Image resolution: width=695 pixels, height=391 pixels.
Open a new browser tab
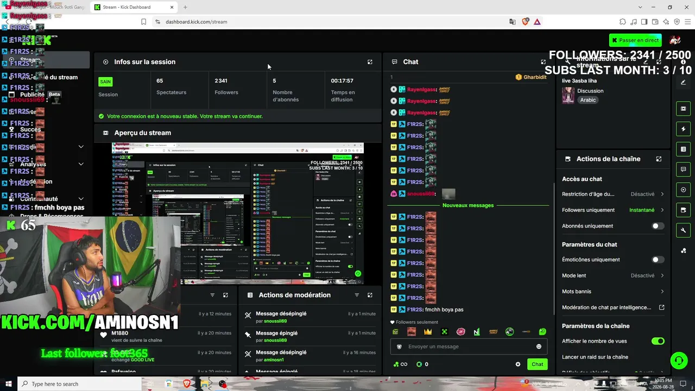(185, 7)
